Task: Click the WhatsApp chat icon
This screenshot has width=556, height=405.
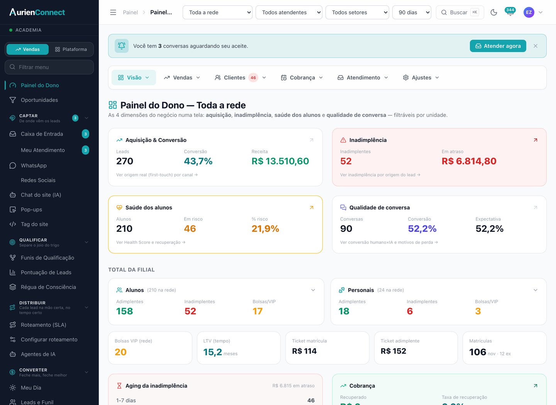Action: (13, 165)
